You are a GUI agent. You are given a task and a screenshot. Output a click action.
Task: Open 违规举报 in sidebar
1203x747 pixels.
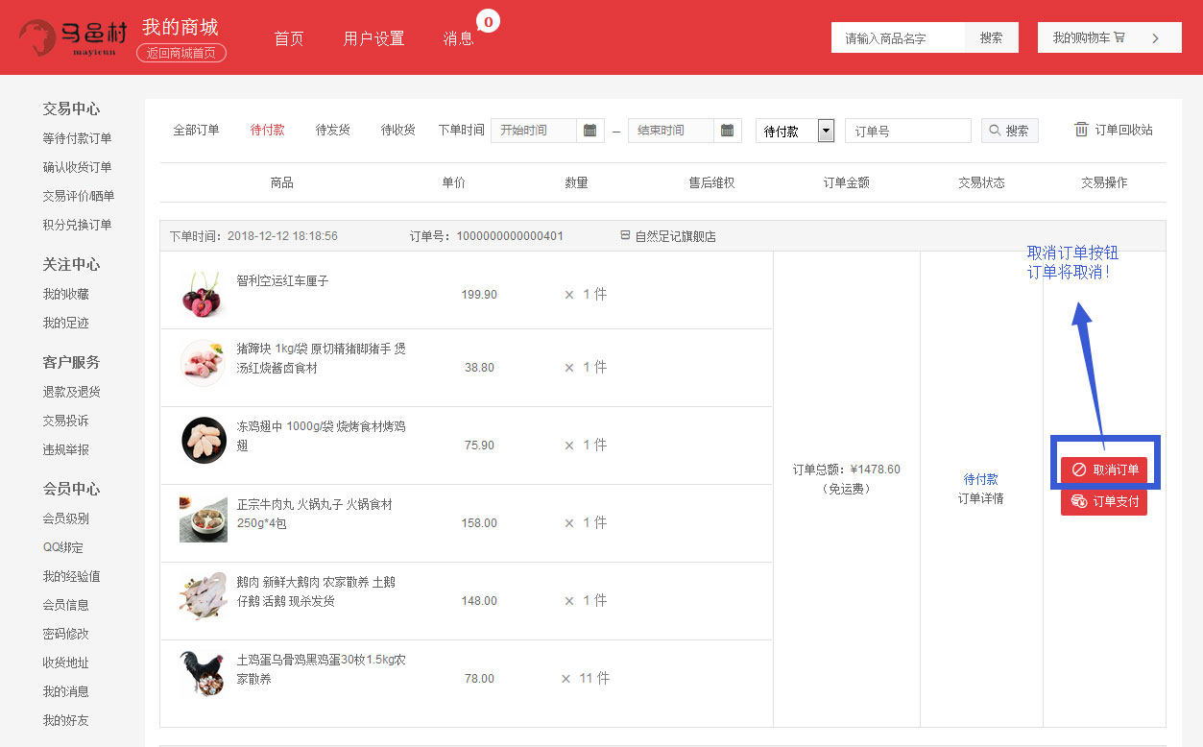pyautogui.click(x=66, y=449)
